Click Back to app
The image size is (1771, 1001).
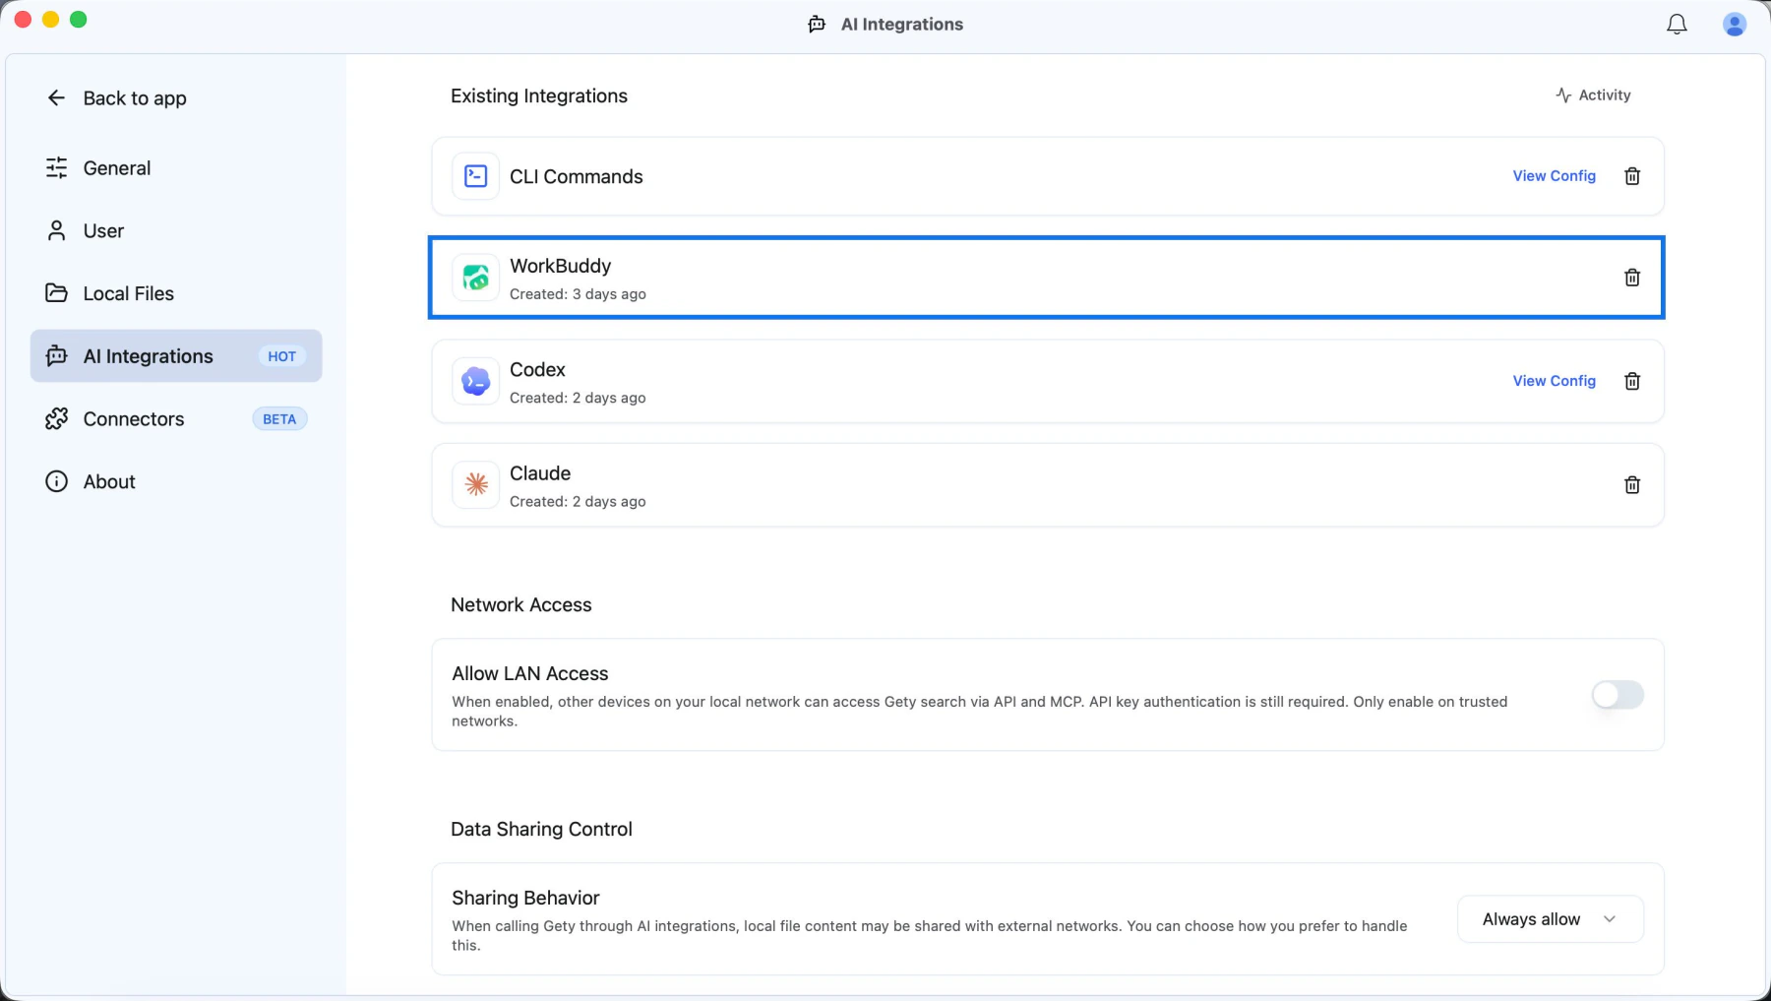pos(116,97)
